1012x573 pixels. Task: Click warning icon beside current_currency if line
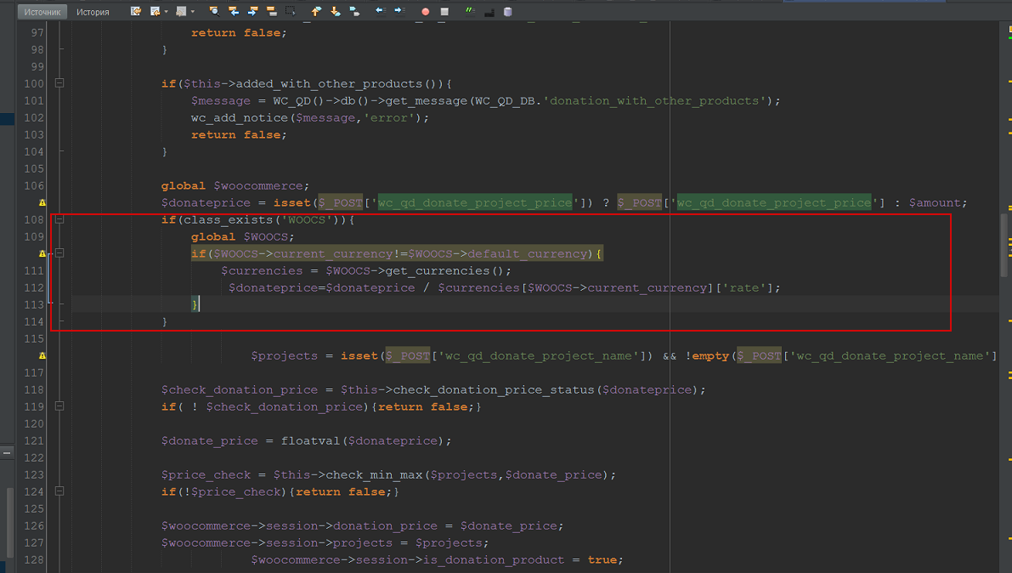[x=42, y=254]
